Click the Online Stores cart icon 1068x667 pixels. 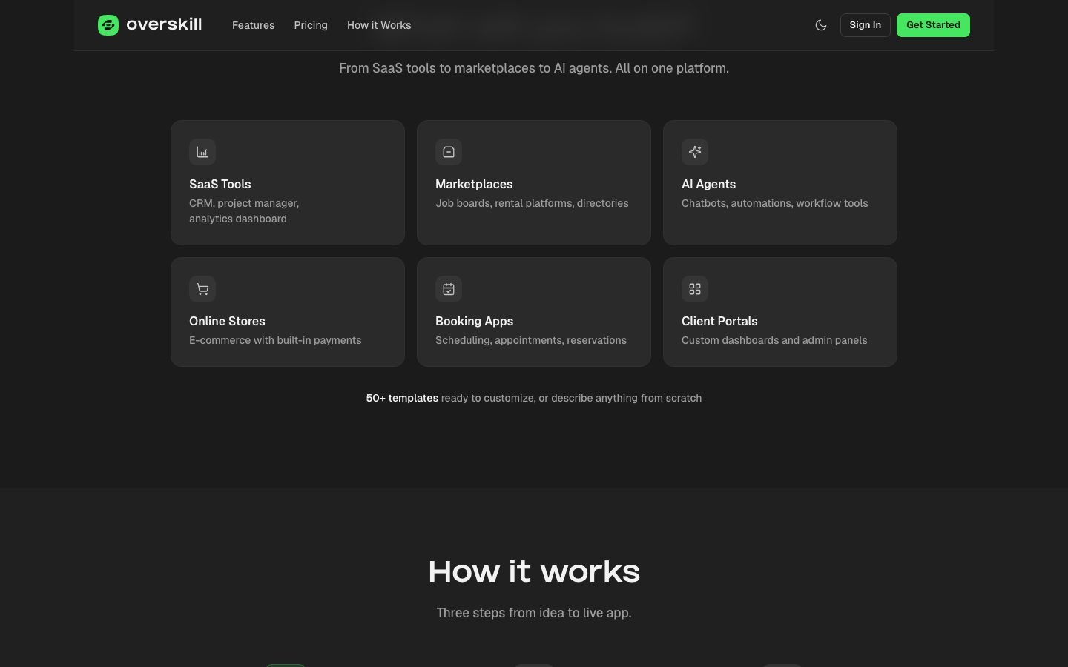[x=202, y=289]
